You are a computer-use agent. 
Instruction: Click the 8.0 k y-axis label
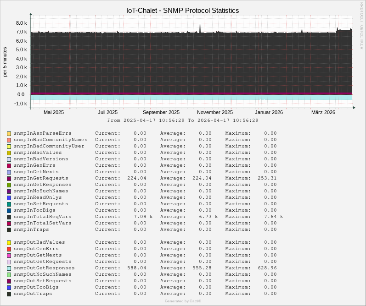pyautogui.click(x=21, y=23)
